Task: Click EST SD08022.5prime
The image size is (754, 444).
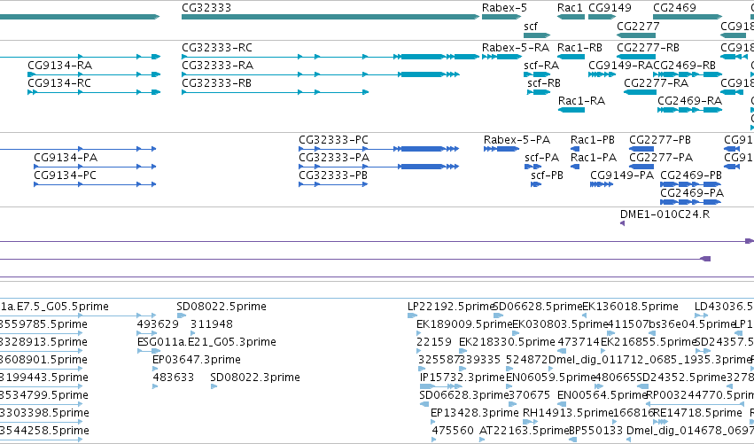Action: (x=182, y=315)
